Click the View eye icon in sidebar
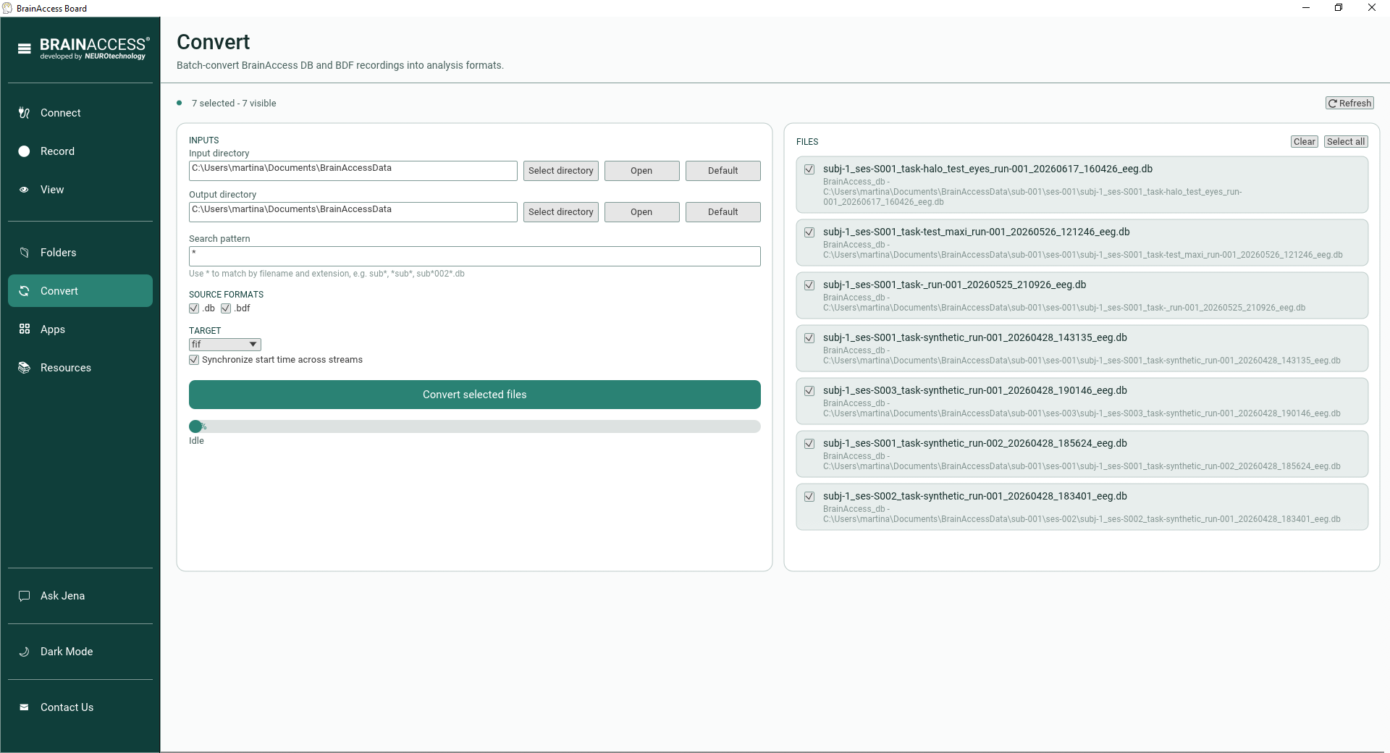This screenshot has height=753, width=1390. pyautogui.click(x=24, y=190)
